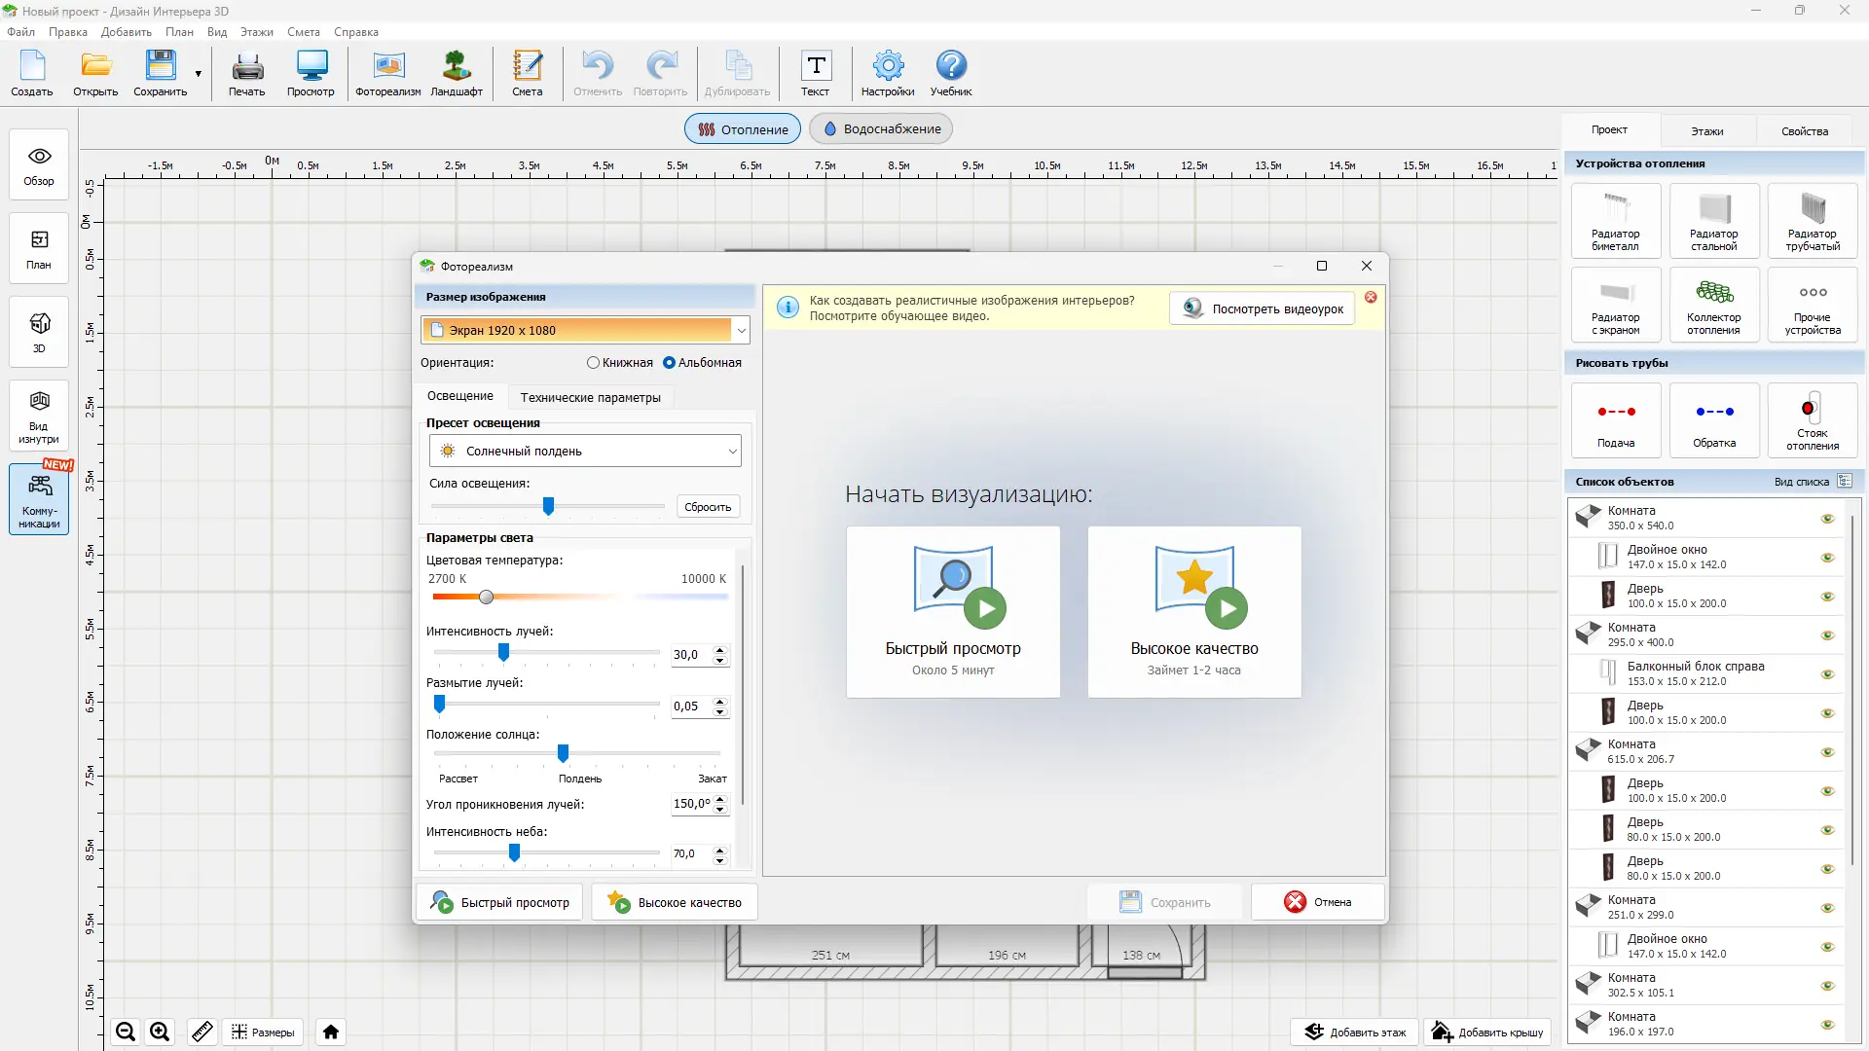Open the Landscape tool in the toolbar
1869x1051 pixels.
(456, 74)
